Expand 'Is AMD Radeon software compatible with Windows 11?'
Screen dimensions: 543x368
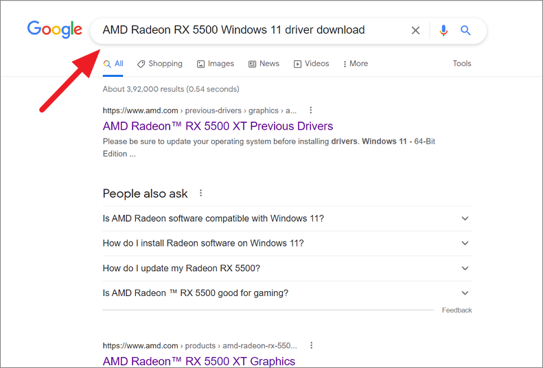tap(287, 218)
